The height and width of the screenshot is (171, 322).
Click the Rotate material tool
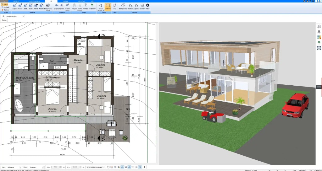point(42,7)
